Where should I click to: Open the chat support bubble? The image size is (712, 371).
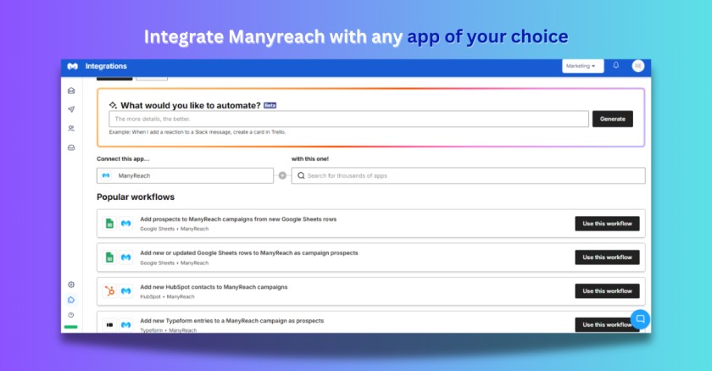coord(640,319)
